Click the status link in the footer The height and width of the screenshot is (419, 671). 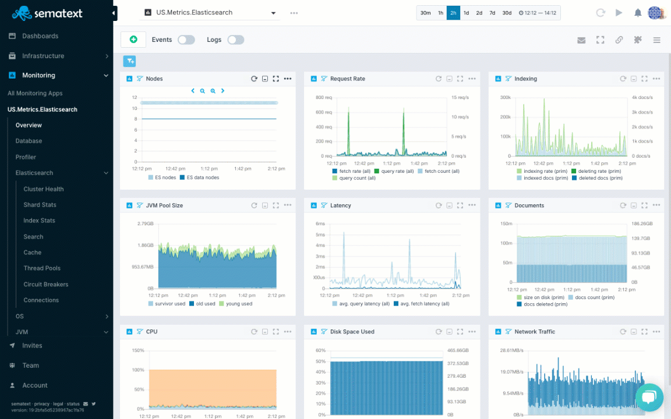tap(73, 404)
